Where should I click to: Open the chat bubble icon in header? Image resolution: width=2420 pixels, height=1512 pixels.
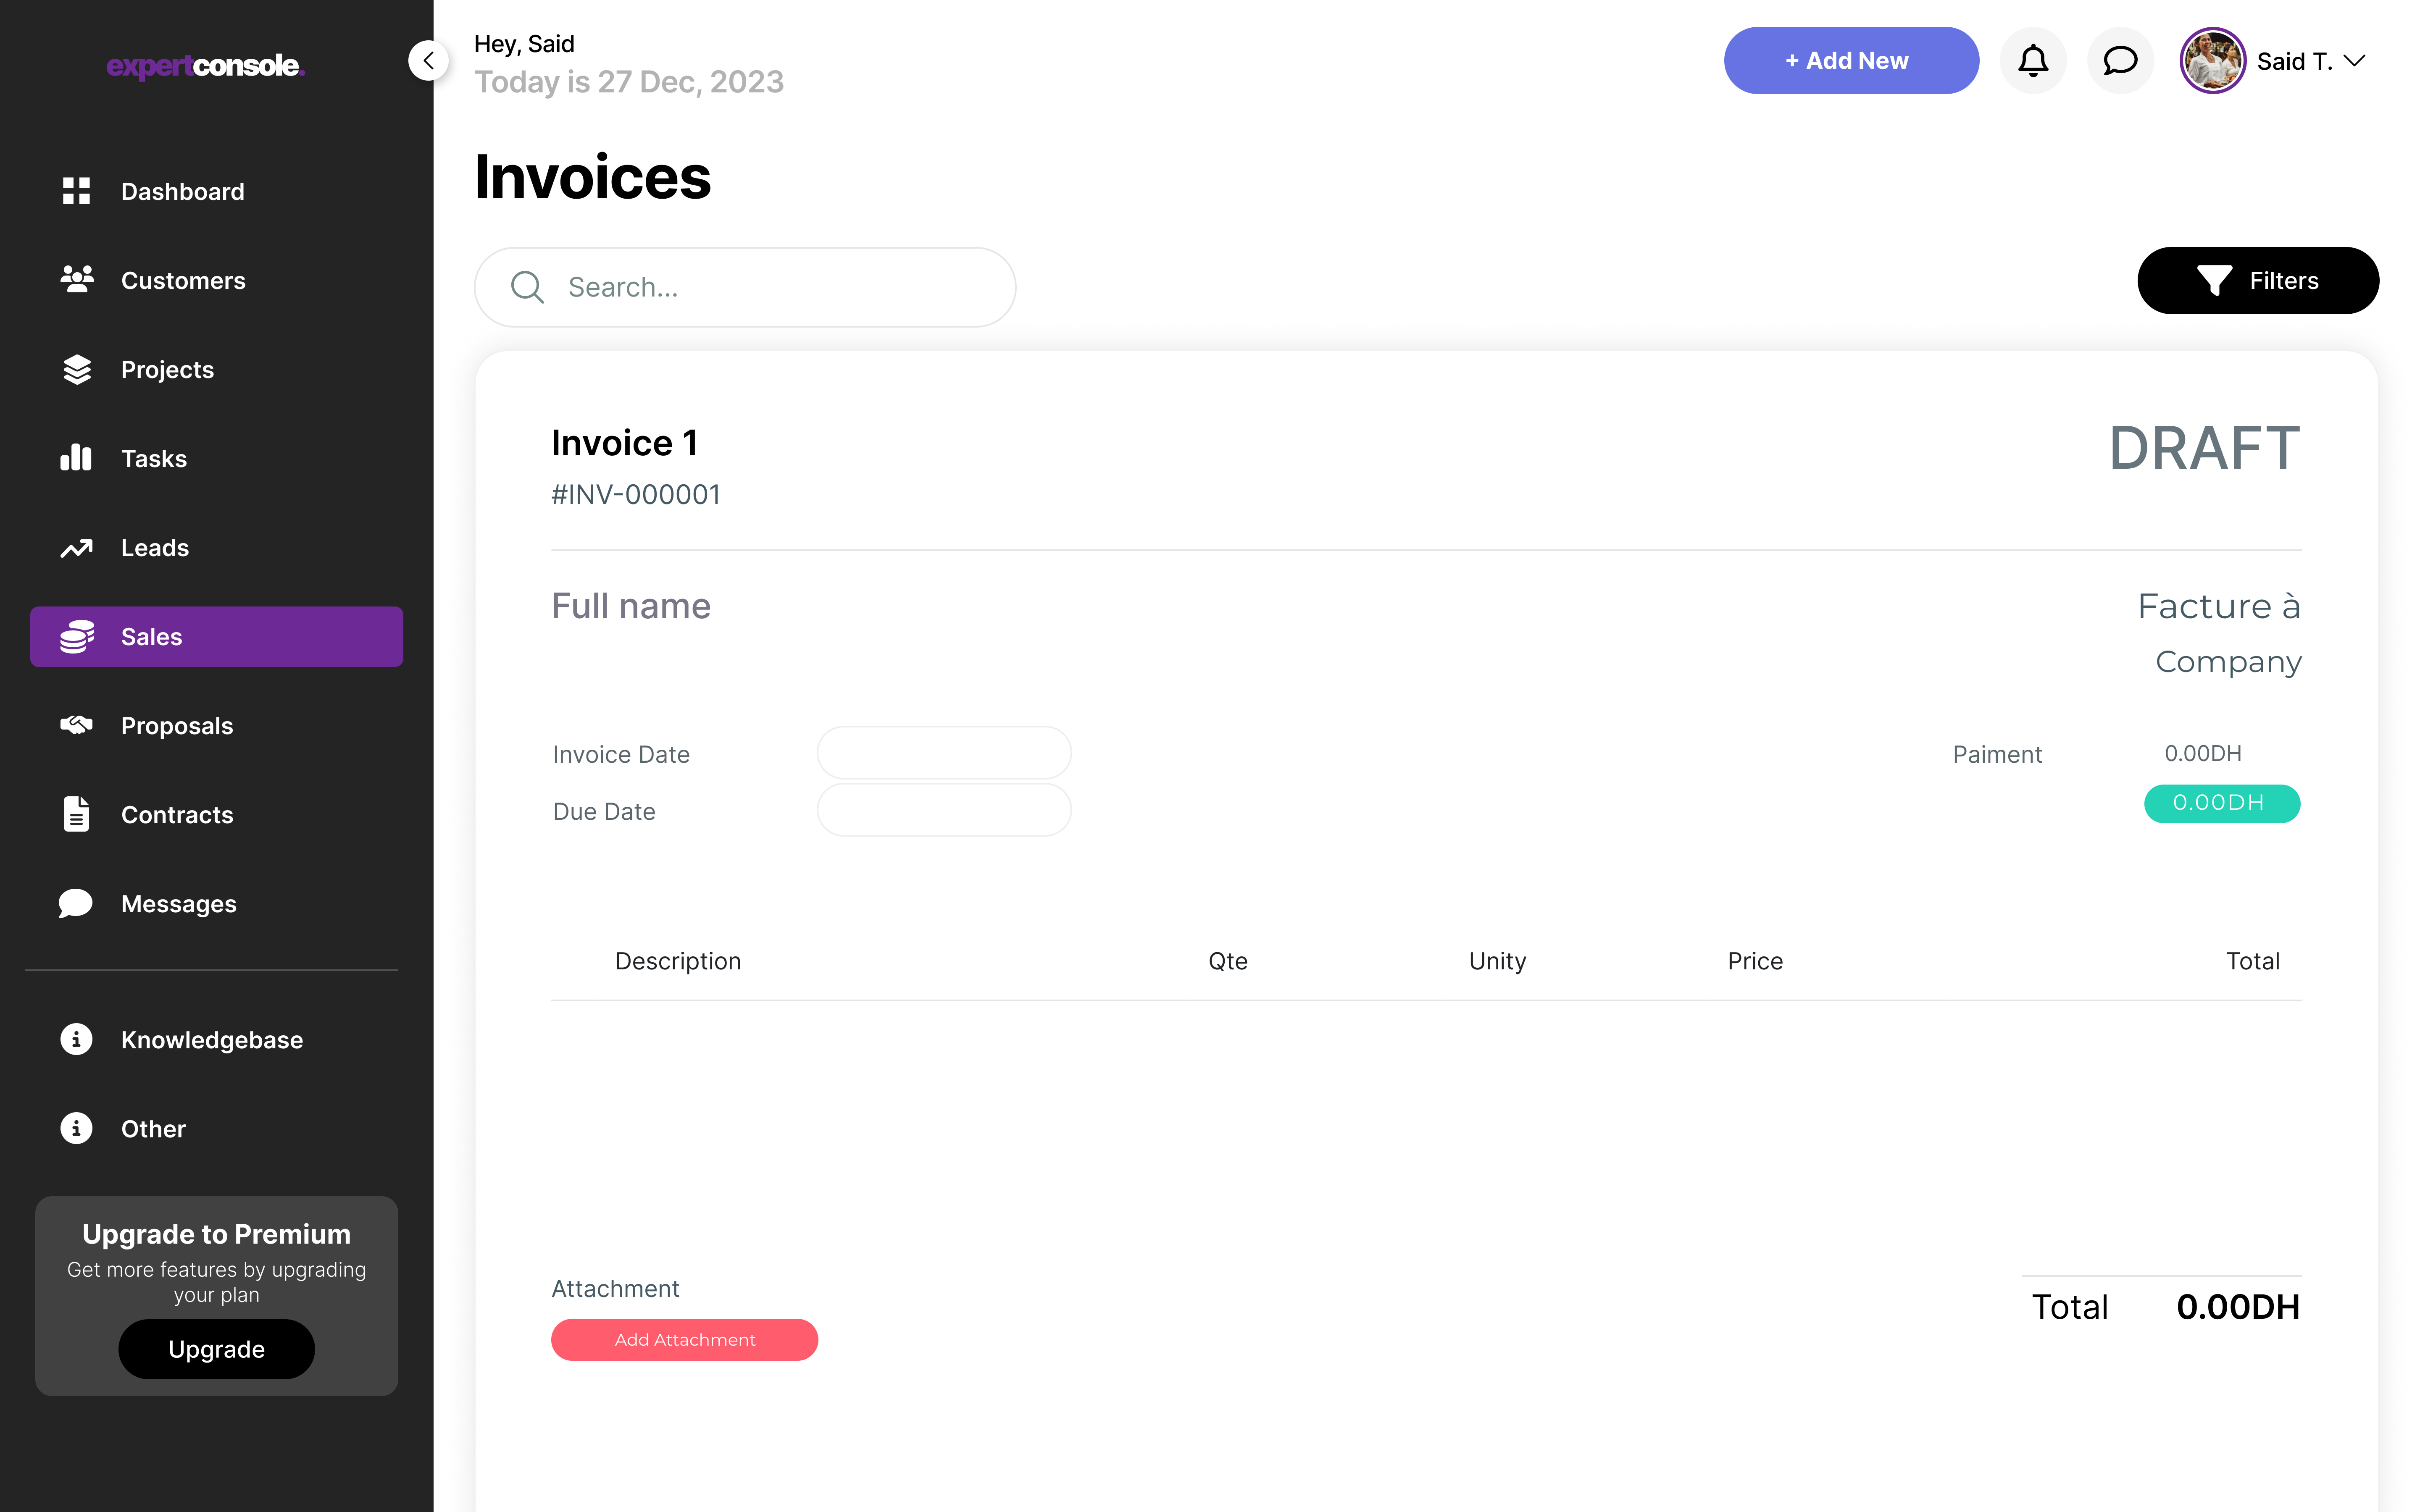[x=2119, y=61]
